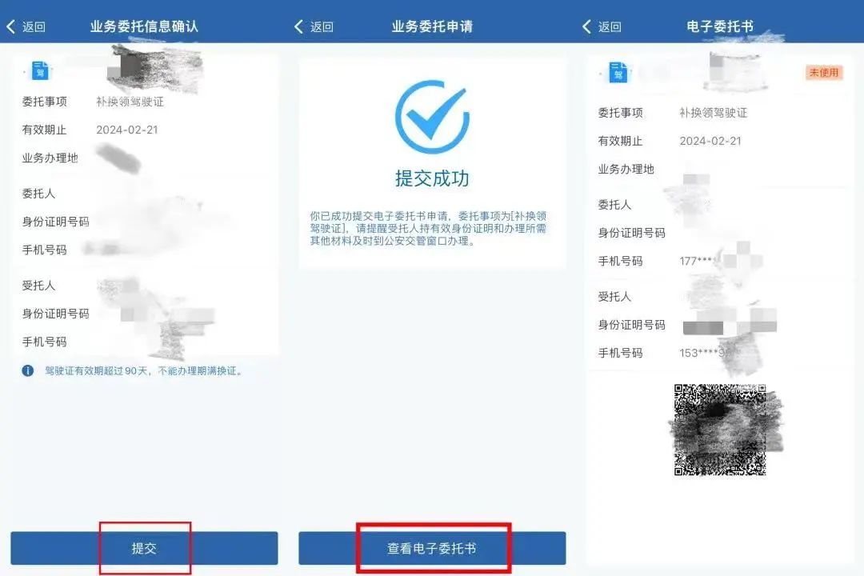Select the 业务委托信息确认 page title

(x=144, y=26)
